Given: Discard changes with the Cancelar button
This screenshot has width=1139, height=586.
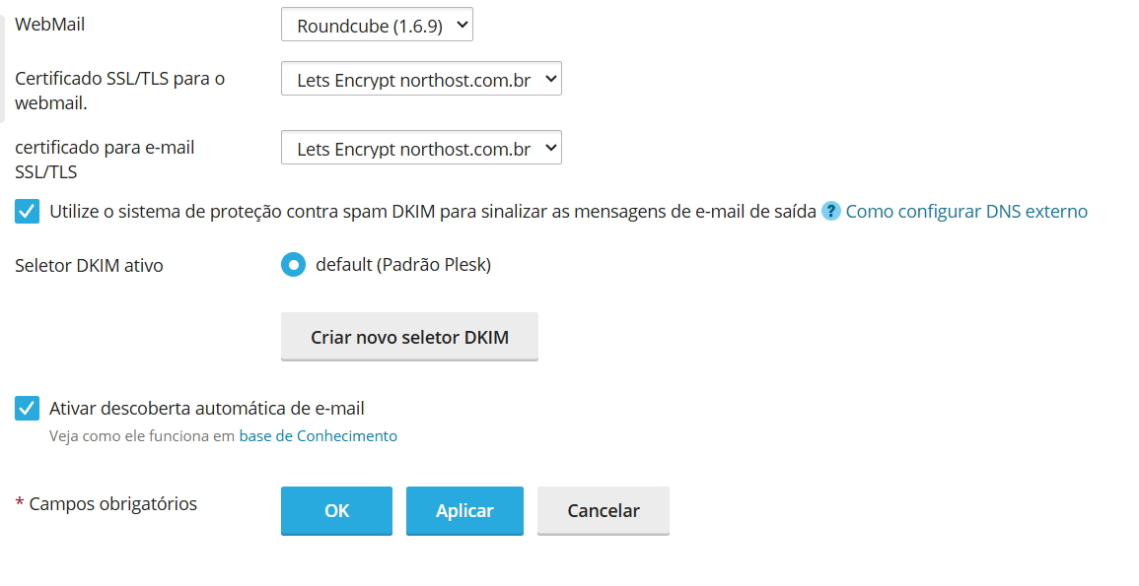Looking at the screenshot, I should click(603, 510).
